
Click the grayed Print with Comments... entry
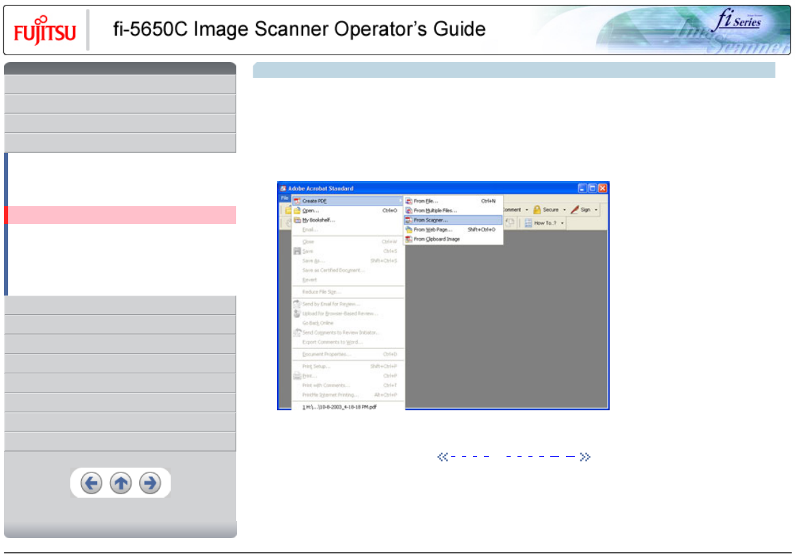coord(347,386)
